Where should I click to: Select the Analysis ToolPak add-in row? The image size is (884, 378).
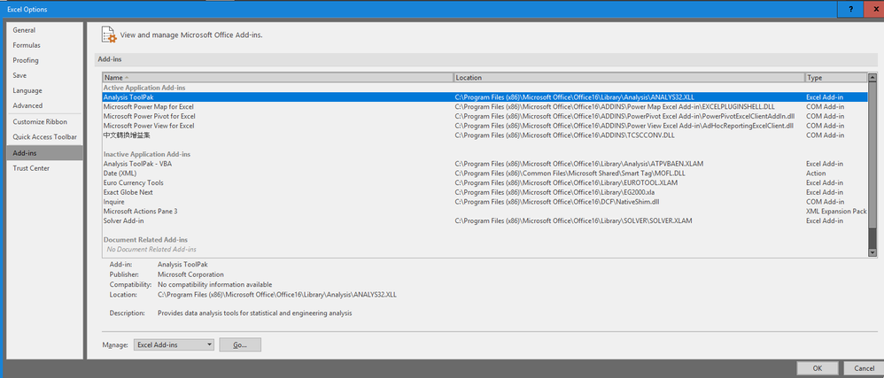click(x=485, y=97)
